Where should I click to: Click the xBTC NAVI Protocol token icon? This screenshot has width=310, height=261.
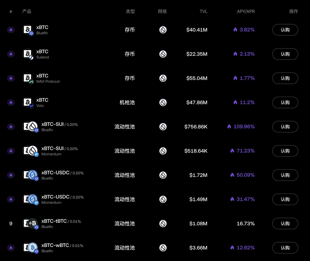coord(28,78)
